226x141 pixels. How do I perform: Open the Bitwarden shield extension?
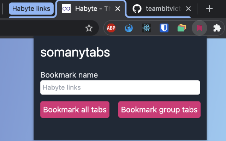point(164,28)
